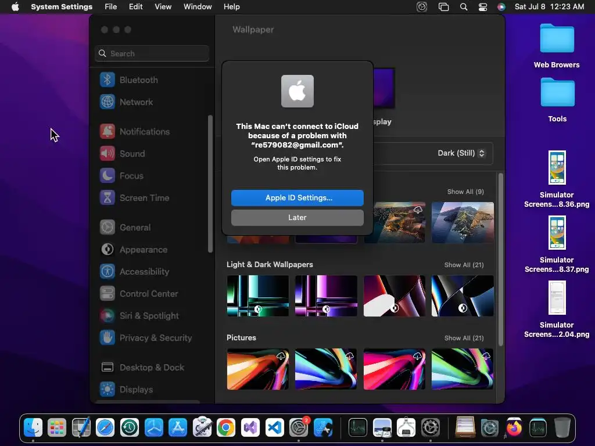Launch Visual Studio Code from the Dock

point(275,427)
